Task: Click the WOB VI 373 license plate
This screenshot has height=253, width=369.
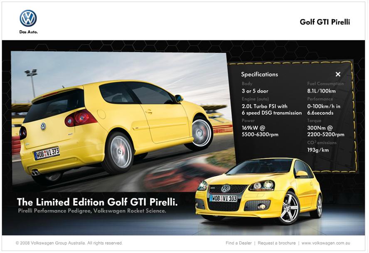Action: (x=47, y=153)
